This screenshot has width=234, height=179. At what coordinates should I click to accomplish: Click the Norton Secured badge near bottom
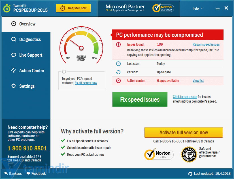tap(159, 154)
